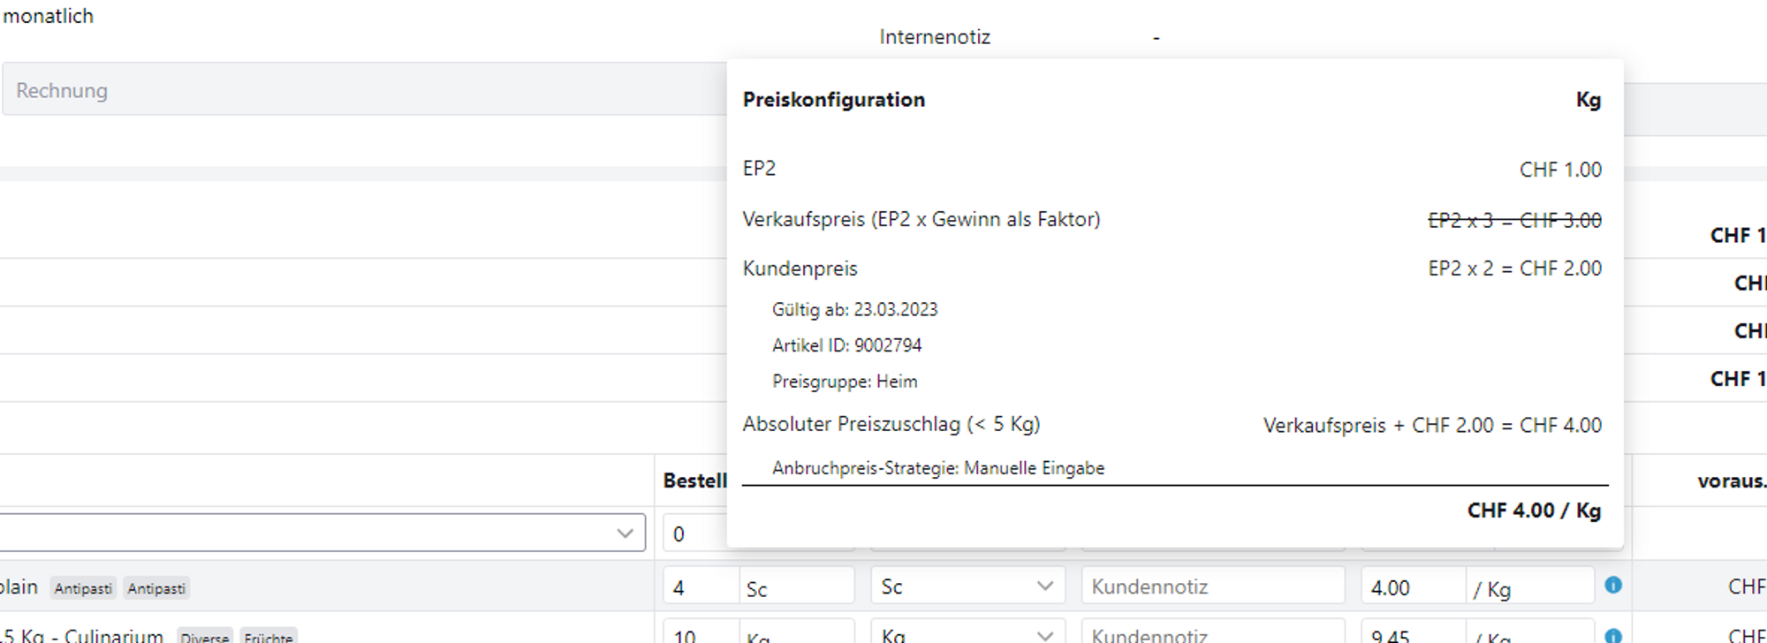Edit the 9.45 price input
The image size is (1767, 643).
tap(1412, 635)
